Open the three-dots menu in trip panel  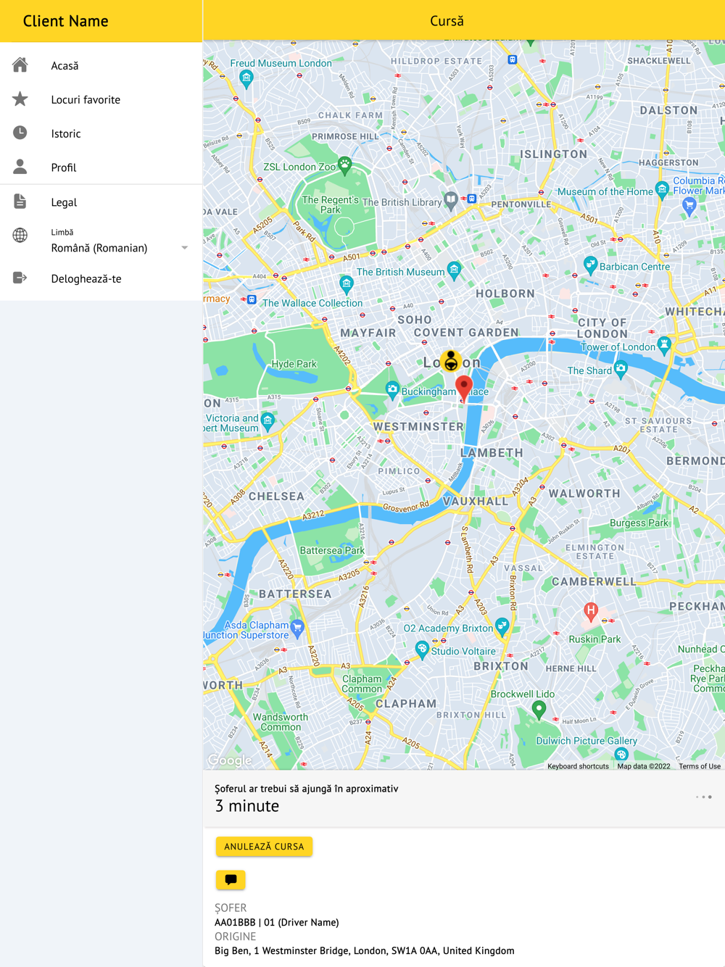point(703,797)
